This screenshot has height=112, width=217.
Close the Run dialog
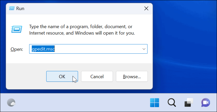pos(146,9)
